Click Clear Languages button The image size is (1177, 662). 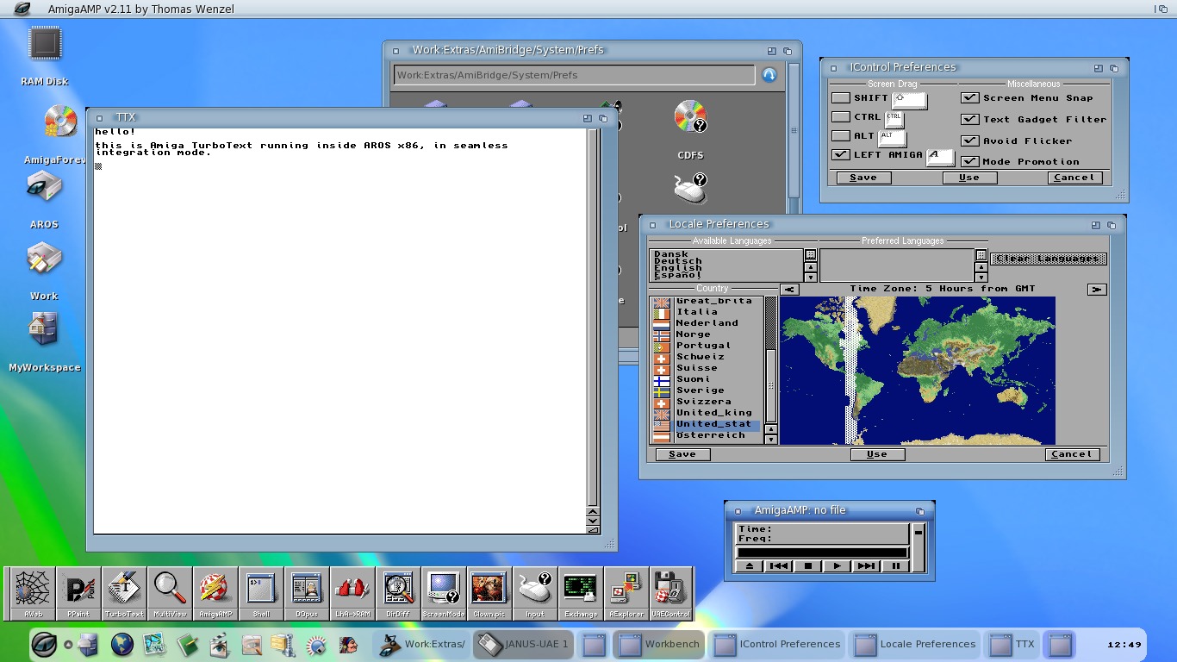coord(1048,259)
